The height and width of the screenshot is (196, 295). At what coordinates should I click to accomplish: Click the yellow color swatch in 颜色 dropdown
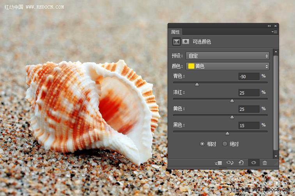click(191, 66)
